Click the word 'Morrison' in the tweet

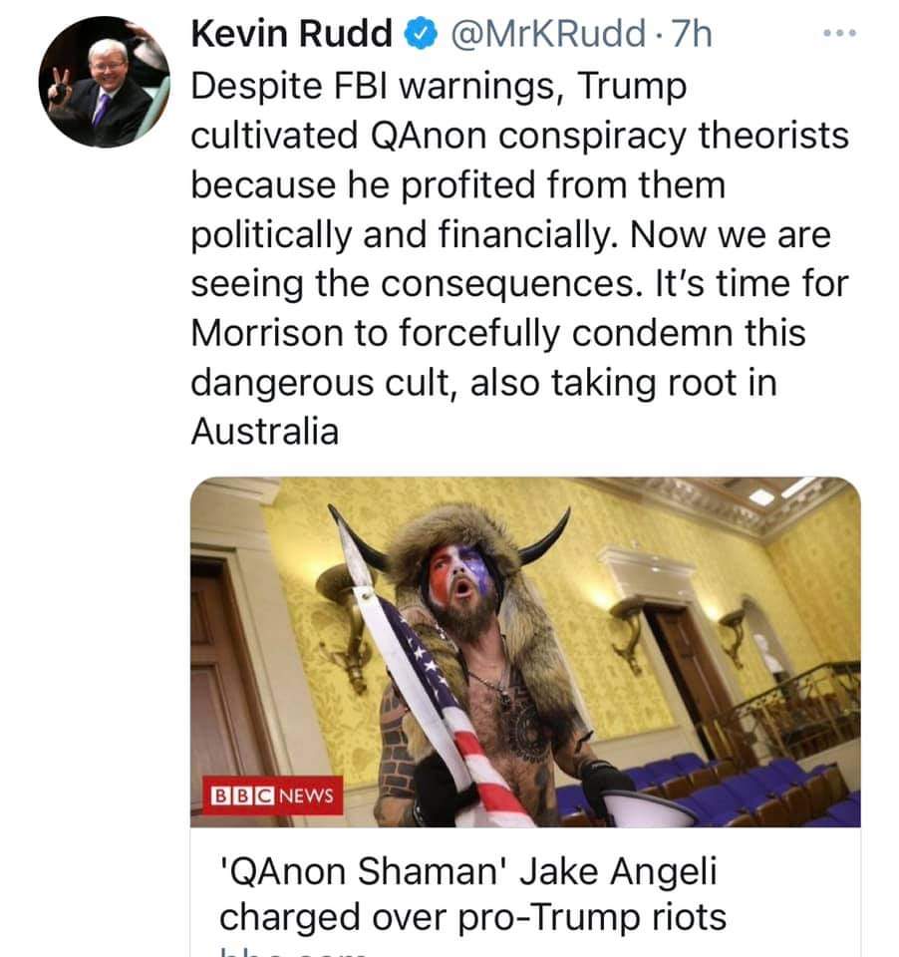click(x=267, y=333)
